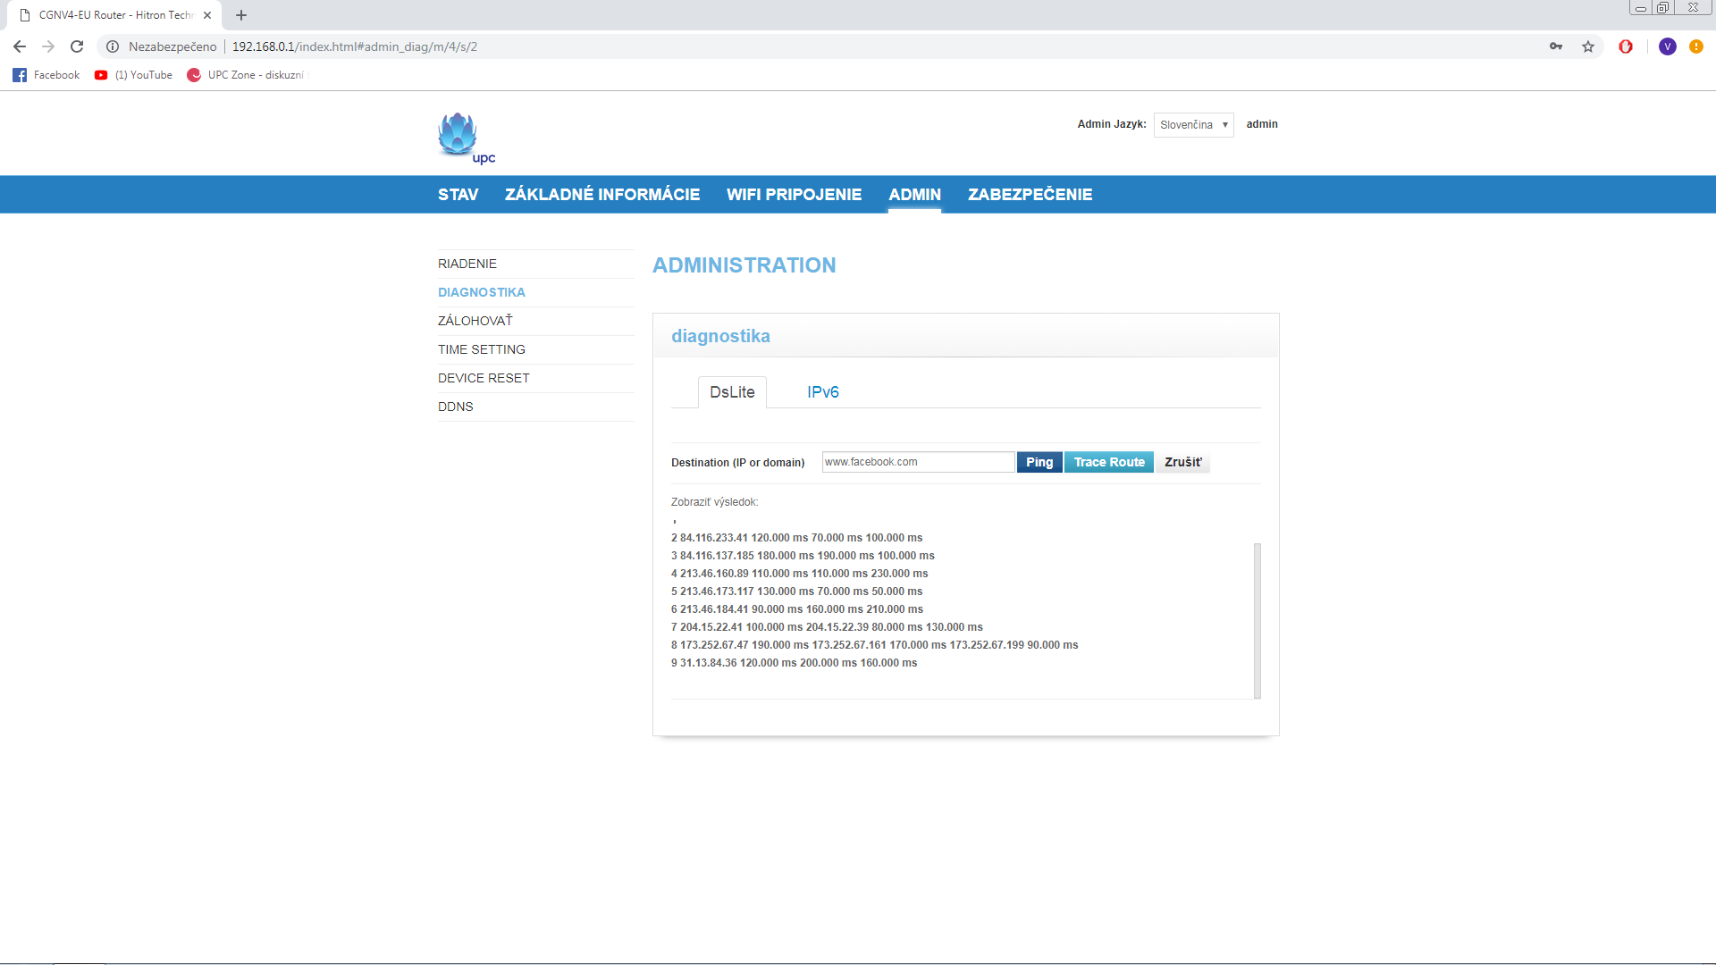This screenshot has height=965, width=1716.
Task: Open the ZABEZPEČENIE menu
Action: (x=1030, y=195)
